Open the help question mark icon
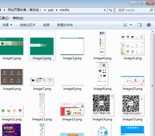This screenshot has width=155, height=136. [149, 25]
